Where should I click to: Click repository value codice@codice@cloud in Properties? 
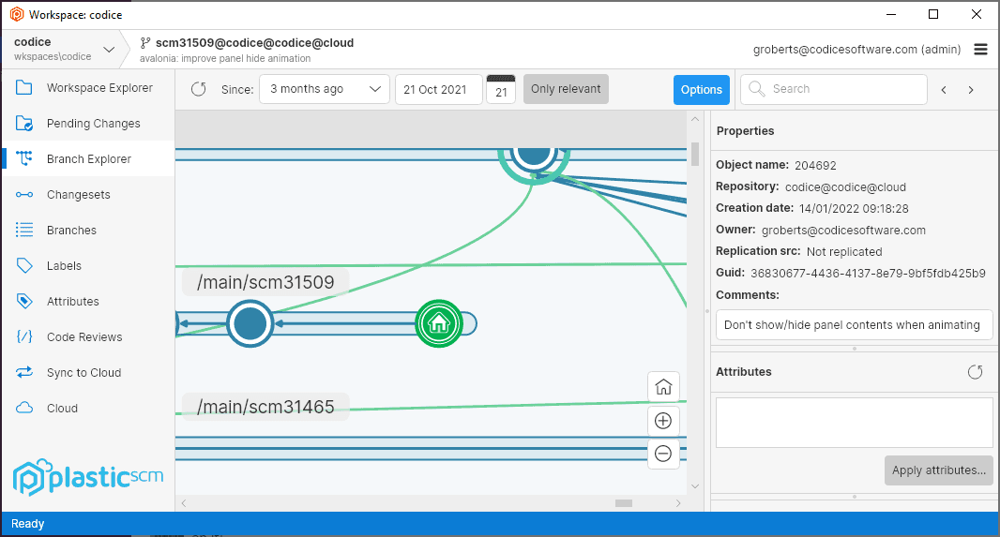(x=845, y=187)
